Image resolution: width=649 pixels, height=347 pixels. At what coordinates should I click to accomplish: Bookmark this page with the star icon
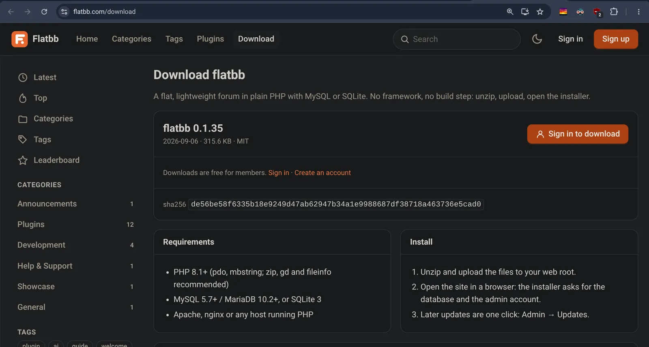[540, 12]
